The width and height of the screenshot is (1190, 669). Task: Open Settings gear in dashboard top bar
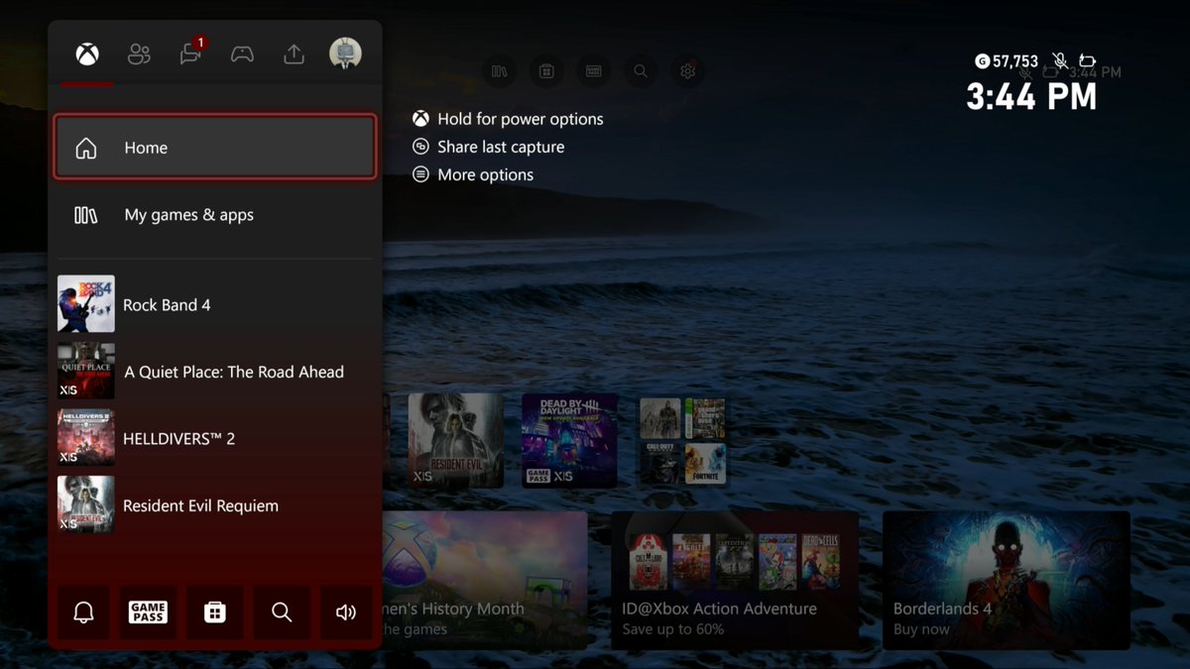coord(688,71)
